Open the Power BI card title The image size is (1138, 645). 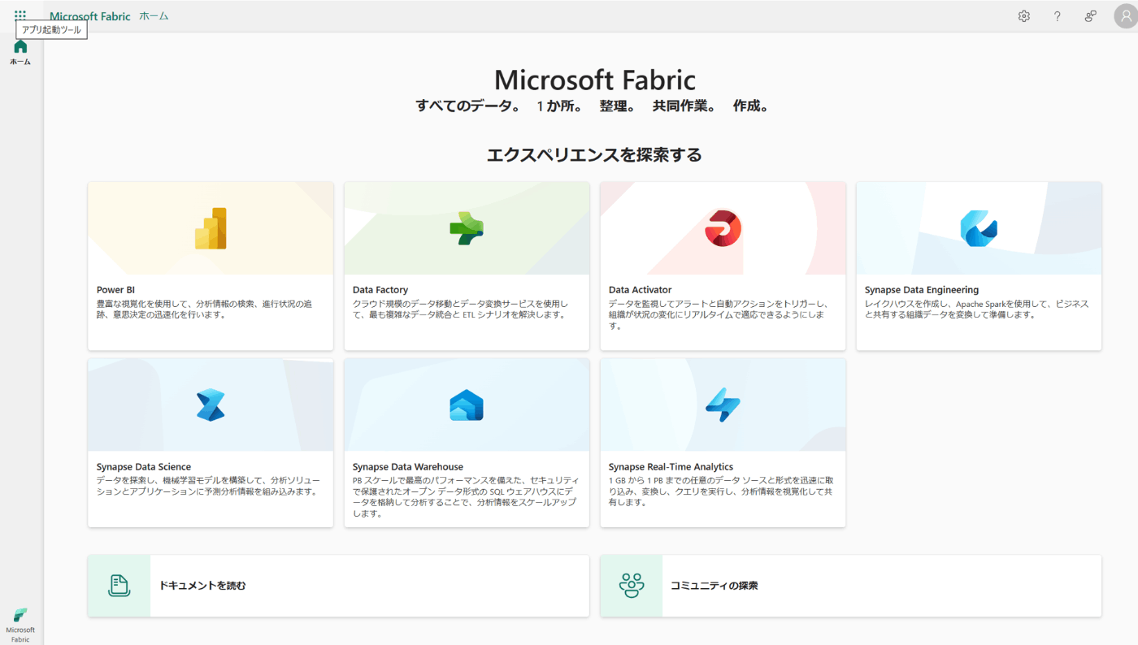[x=115, y=290]
